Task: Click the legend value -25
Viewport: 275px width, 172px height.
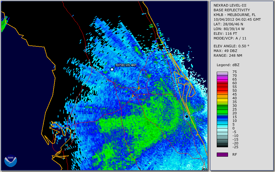Action: [x=235, y=147]
